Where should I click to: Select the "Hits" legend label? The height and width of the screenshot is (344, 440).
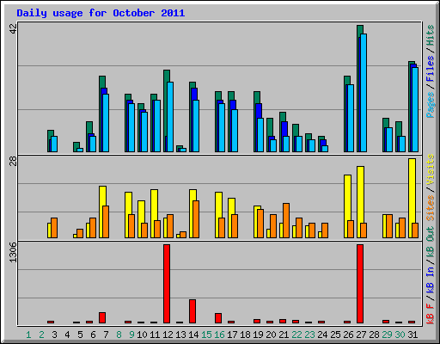(430, 35)
